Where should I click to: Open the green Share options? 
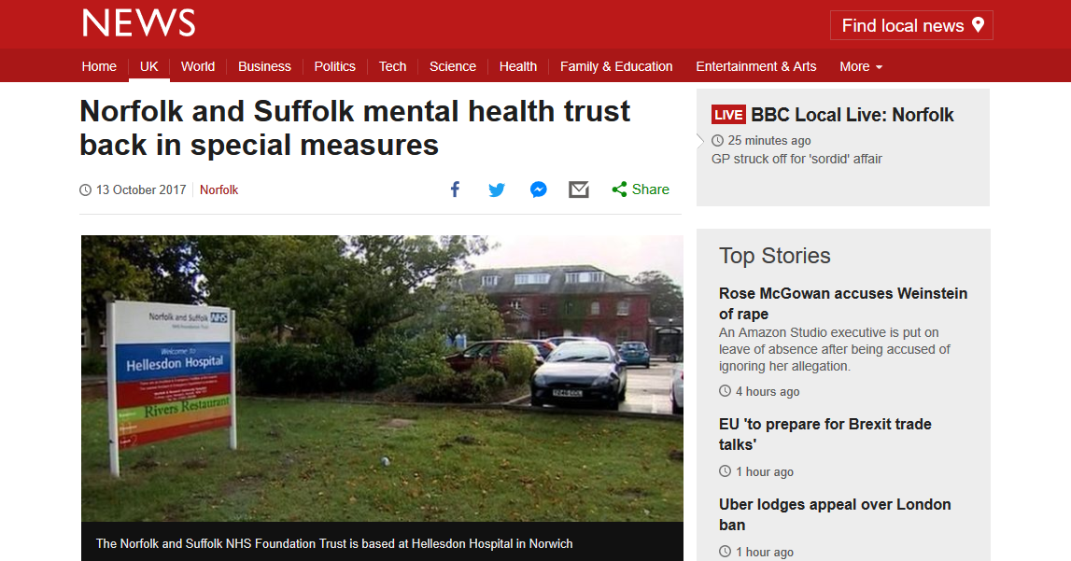coord(641,189)
